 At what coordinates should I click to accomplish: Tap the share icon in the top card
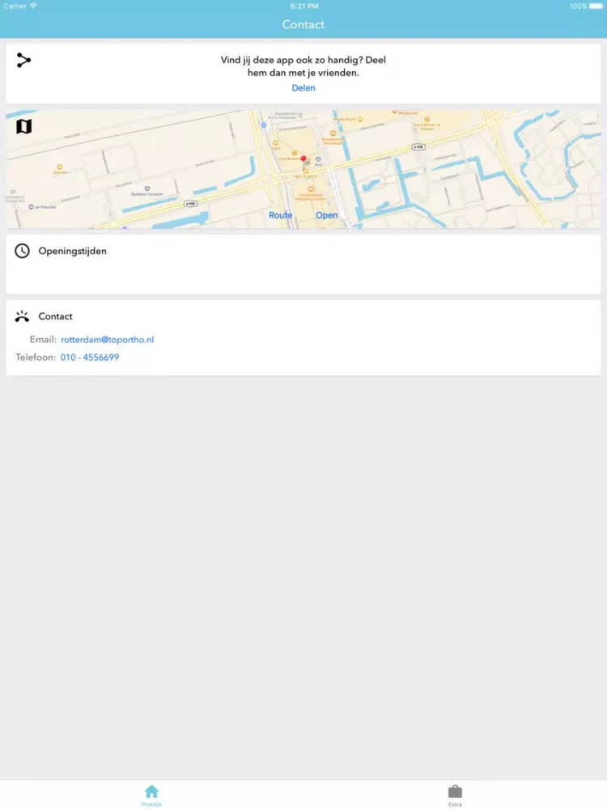coord(23,61)
